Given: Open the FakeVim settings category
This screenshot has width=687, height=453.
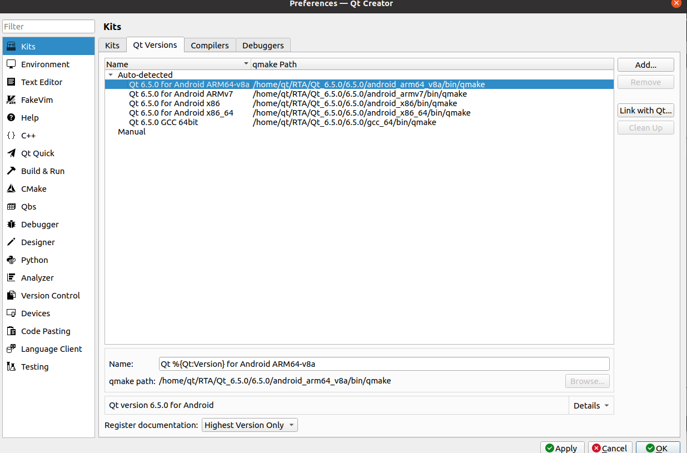Looking at the screenshot, I should click(48, 100).
